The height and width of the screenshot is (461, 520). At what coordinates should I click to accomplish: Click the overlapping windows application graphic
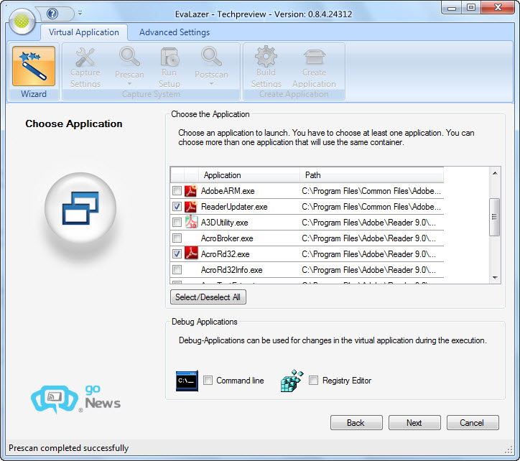80,208
